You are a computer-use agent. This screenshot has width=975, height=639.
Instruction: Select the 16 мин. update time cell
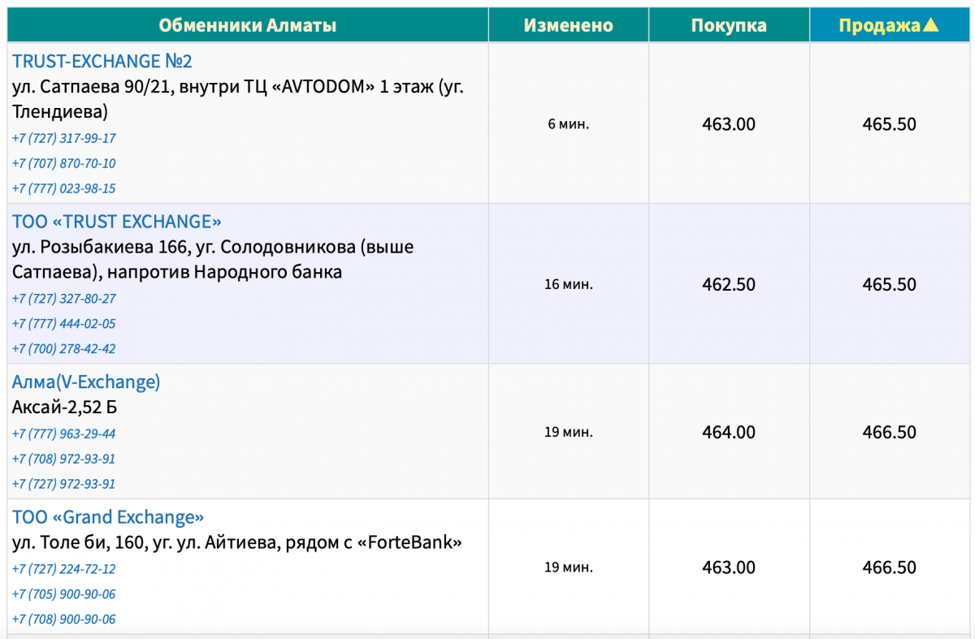click(569, 285)
